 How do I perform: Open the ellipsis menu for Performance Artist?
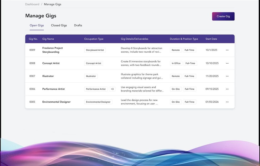[227, 89]
